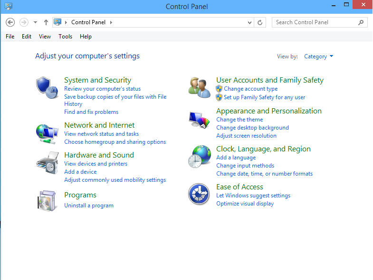Viewport: 373px width, 280px height.
Task: Click Adjust screen resolution link
Action: [x=246, y=136]
